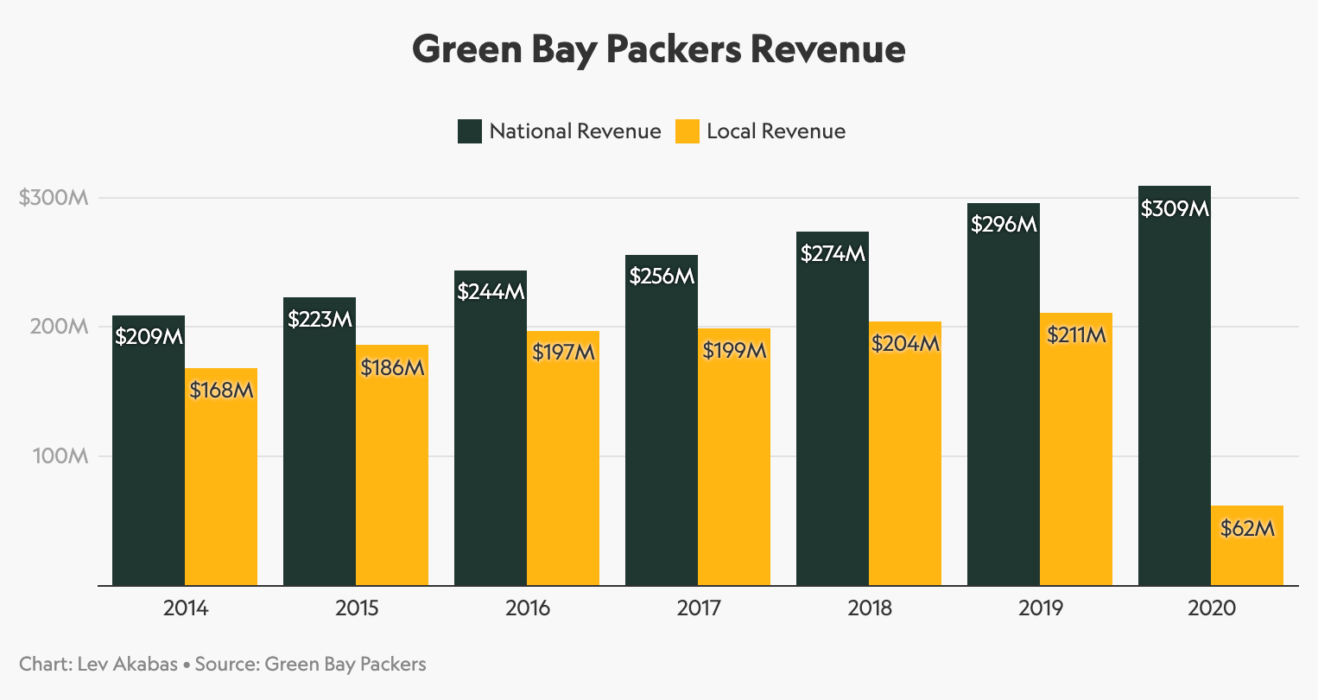The width and height of the screenshot is (1318, 700).
Task: Click the $168M local bar for 2014
Action: pos(220,475)
